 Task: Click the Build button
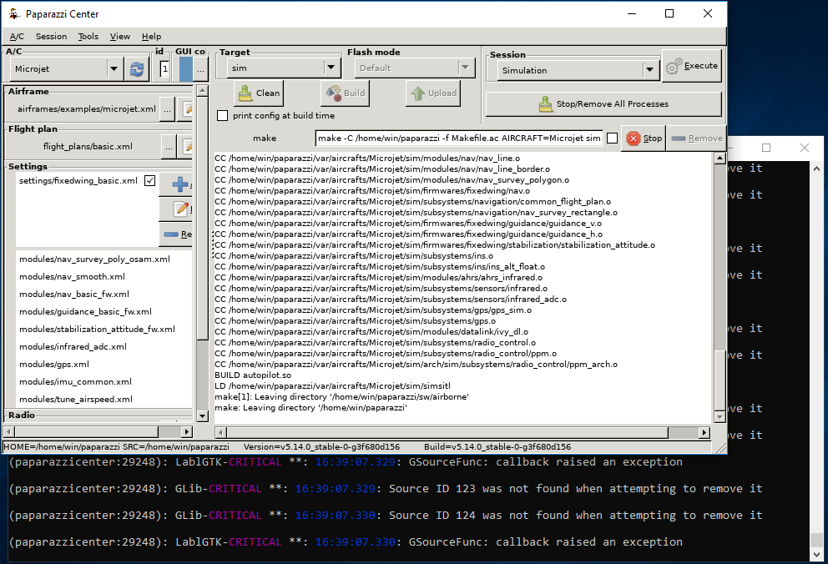(x=345, y=93)
